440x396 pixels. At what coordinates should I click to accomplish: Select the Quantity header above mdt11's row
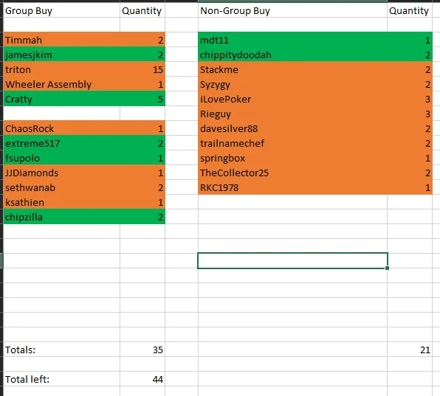click(x=410, y=10)
